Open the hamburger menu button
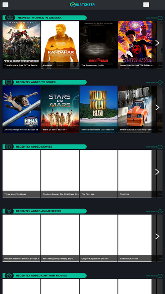 pyautogui.click(x=5, y=5)
